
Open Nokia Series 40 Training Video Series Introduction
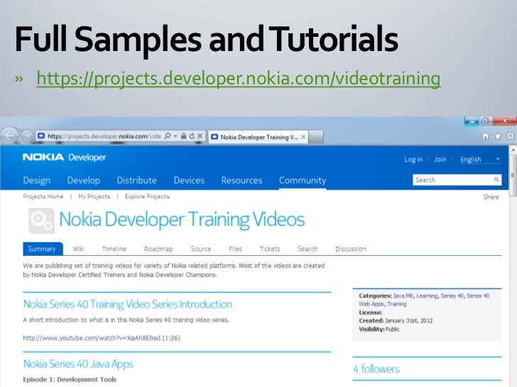(128, 304)
